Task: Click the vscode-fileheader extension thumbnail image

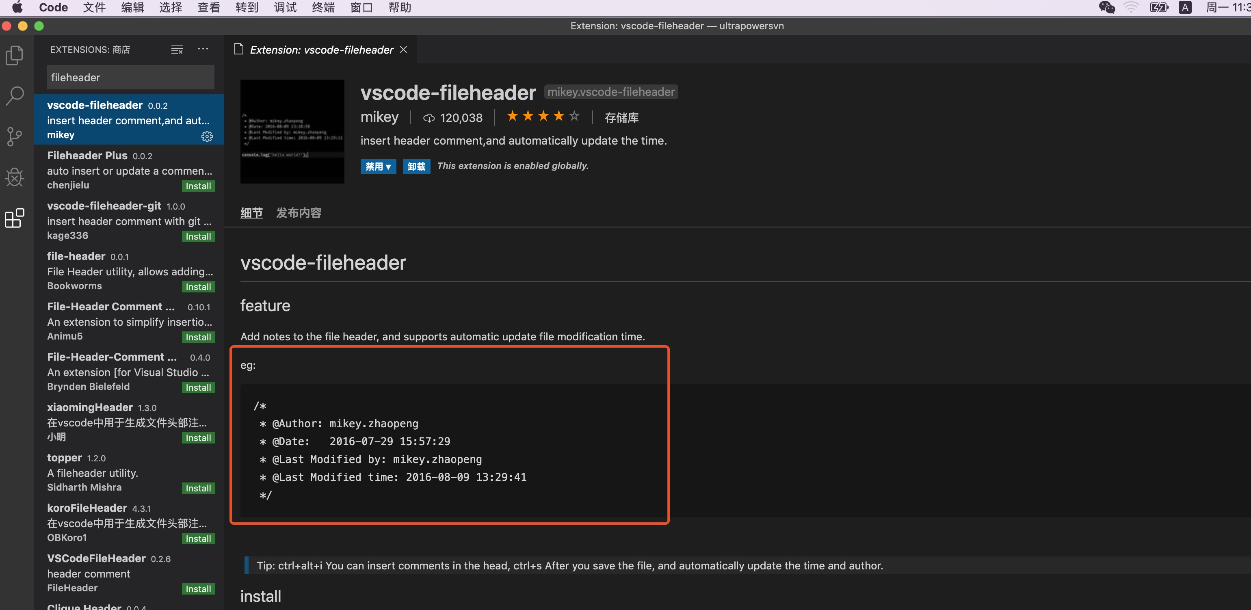Action: point(292,132)
